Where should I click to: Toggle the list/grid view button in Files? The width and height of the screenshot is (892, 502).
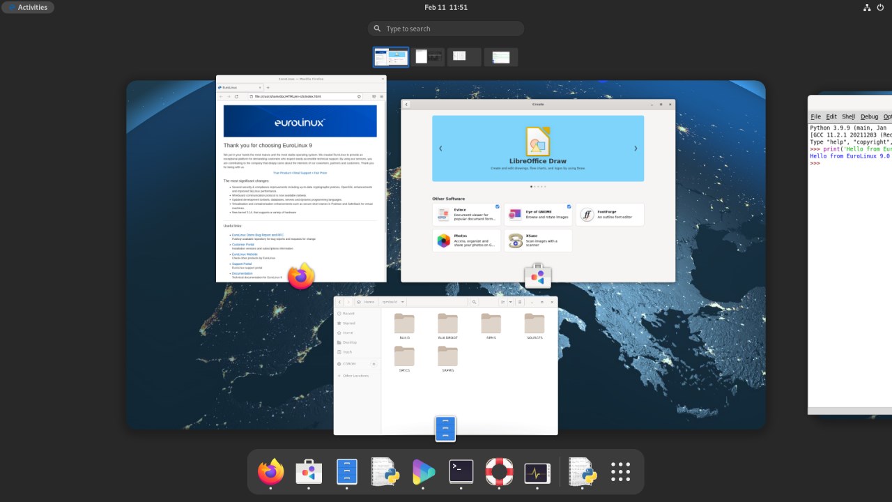click(x=502, y=302)
